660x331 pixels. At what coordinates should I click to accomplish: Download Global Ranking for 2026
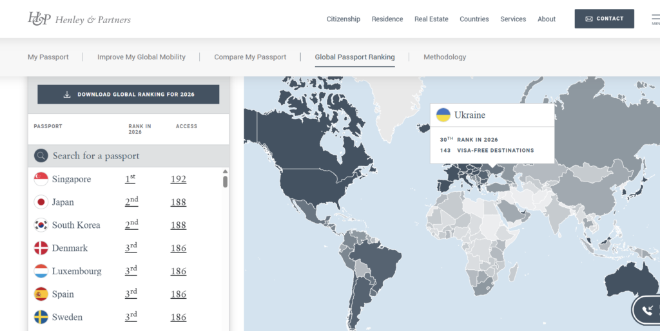pyautogui.click(x=128, y=95)
